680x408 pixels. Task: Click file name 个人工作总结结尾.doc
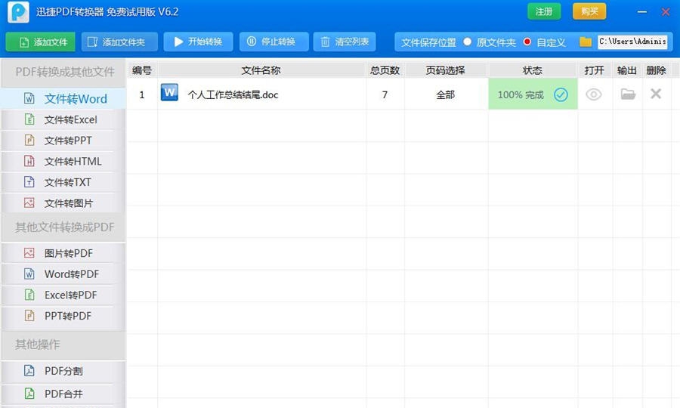[233, 95]
